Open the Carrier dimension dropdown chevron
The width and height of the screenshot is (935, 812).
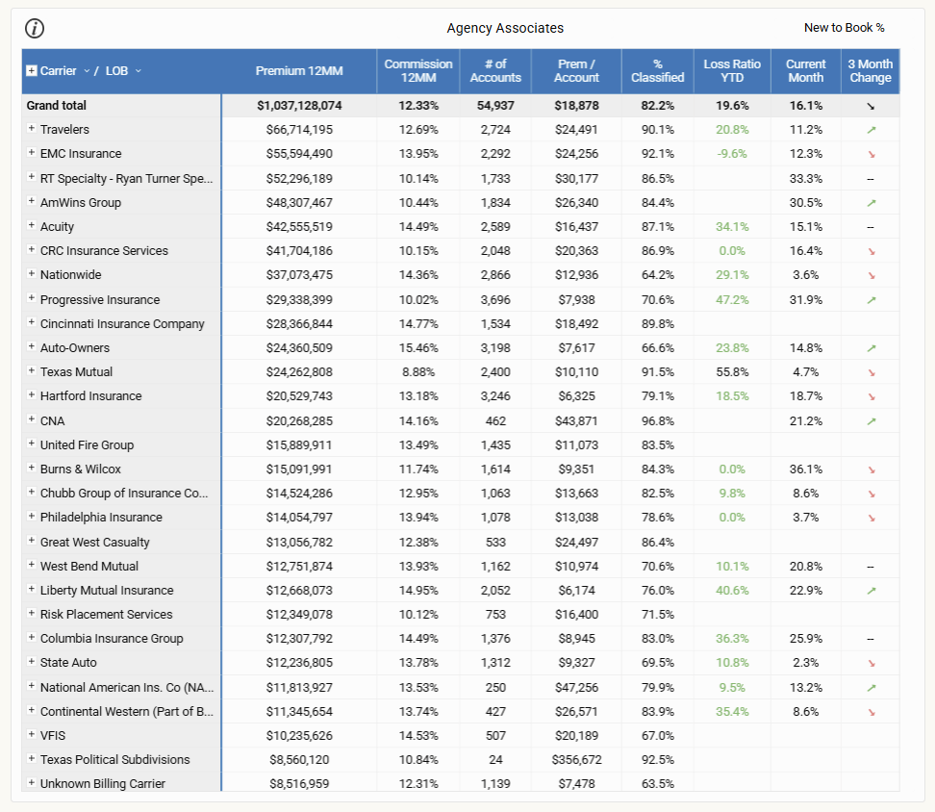[87, 71]
